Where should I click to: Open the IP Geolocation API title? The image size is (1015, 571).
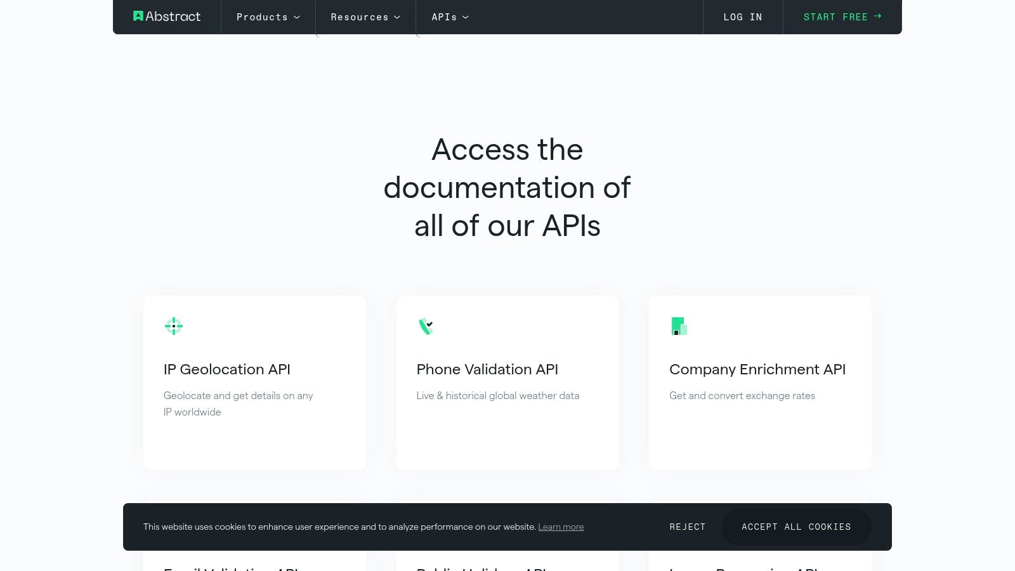[x=227, y=369]
